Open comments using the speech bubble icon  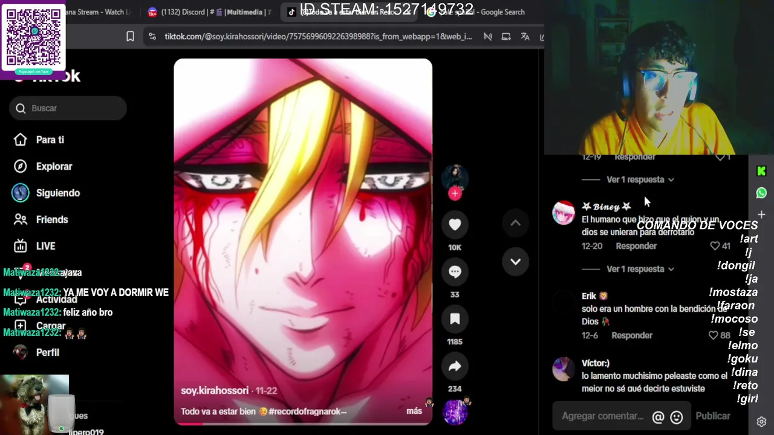coord(455,272)
